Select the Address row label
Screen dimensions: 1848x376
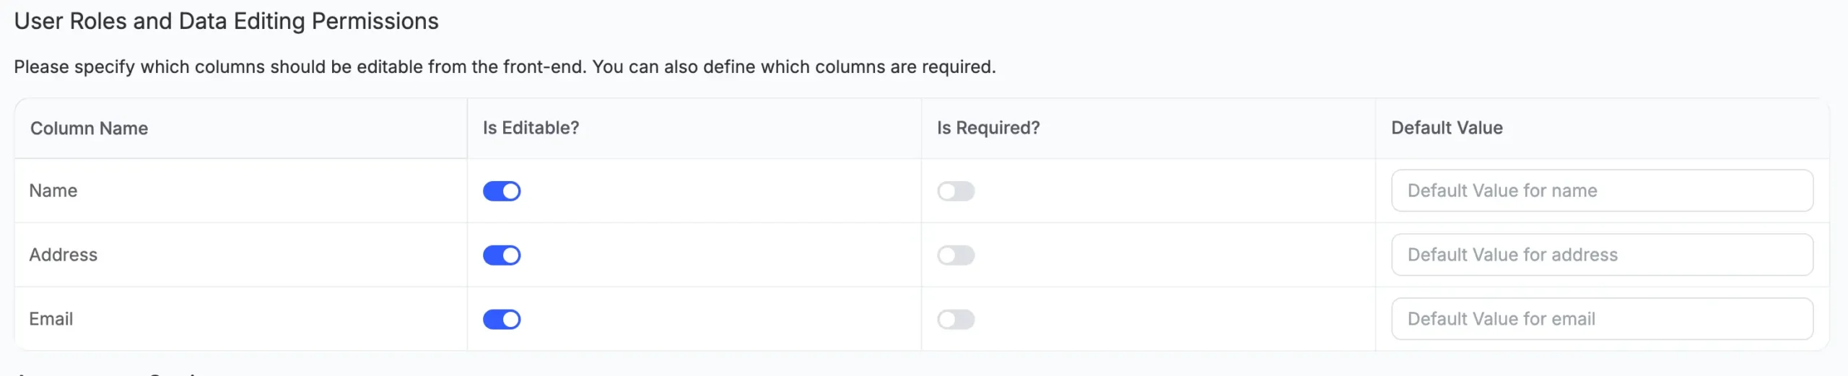(63, 255)
